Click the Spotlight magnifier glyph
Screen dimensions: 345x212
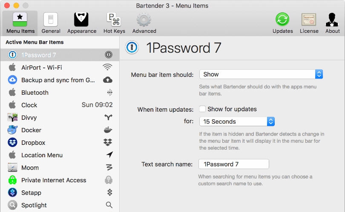click(109, 205)
